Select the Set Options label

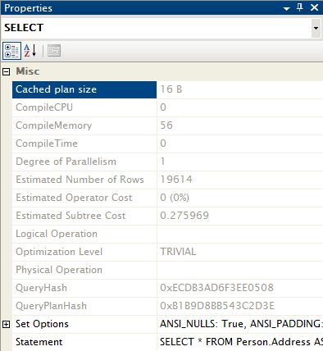point(42,324)
